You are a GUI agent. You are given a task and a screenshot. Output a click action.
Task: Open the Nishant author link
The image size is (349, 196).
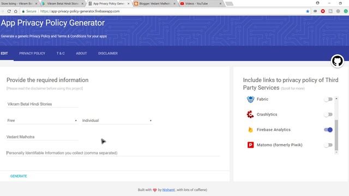(169, 190)
